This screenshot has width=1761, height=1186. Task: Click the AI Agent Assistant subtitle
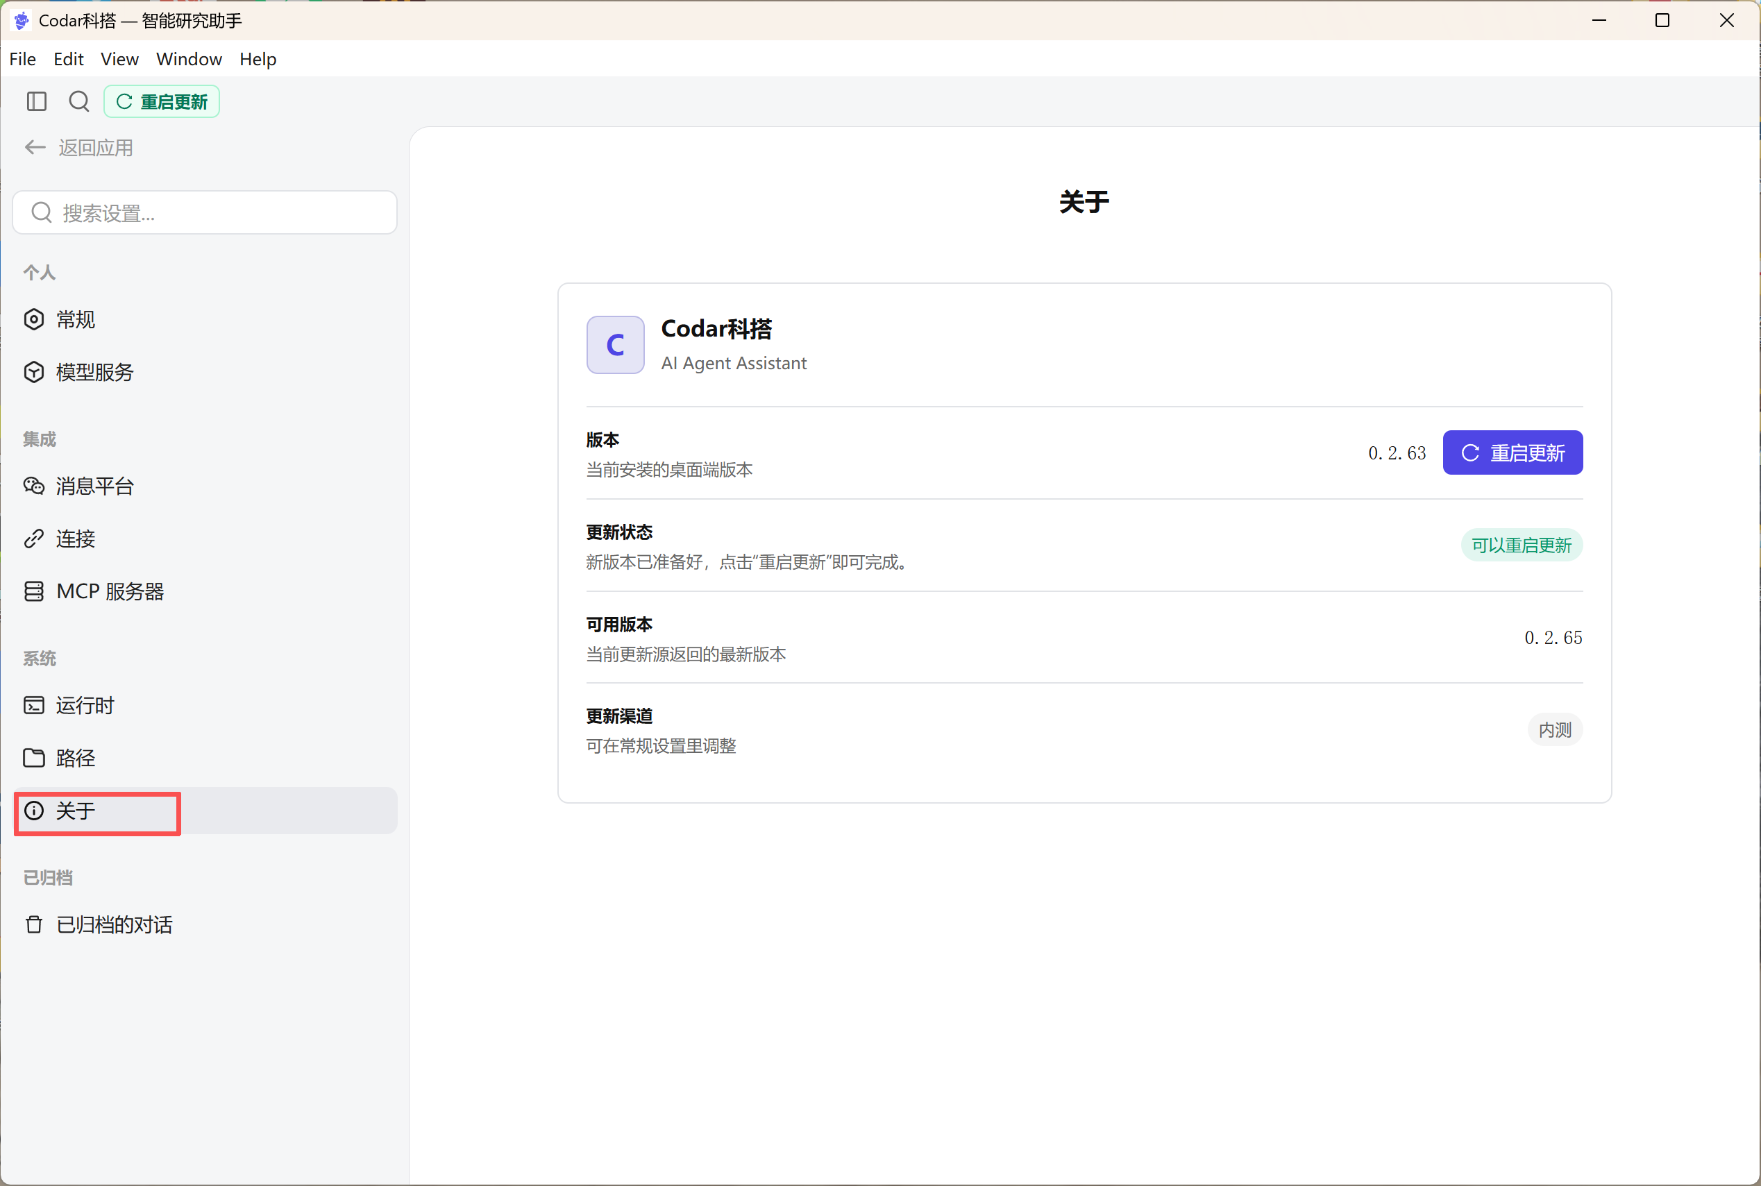pyautogui.click(x=734, y=363)
